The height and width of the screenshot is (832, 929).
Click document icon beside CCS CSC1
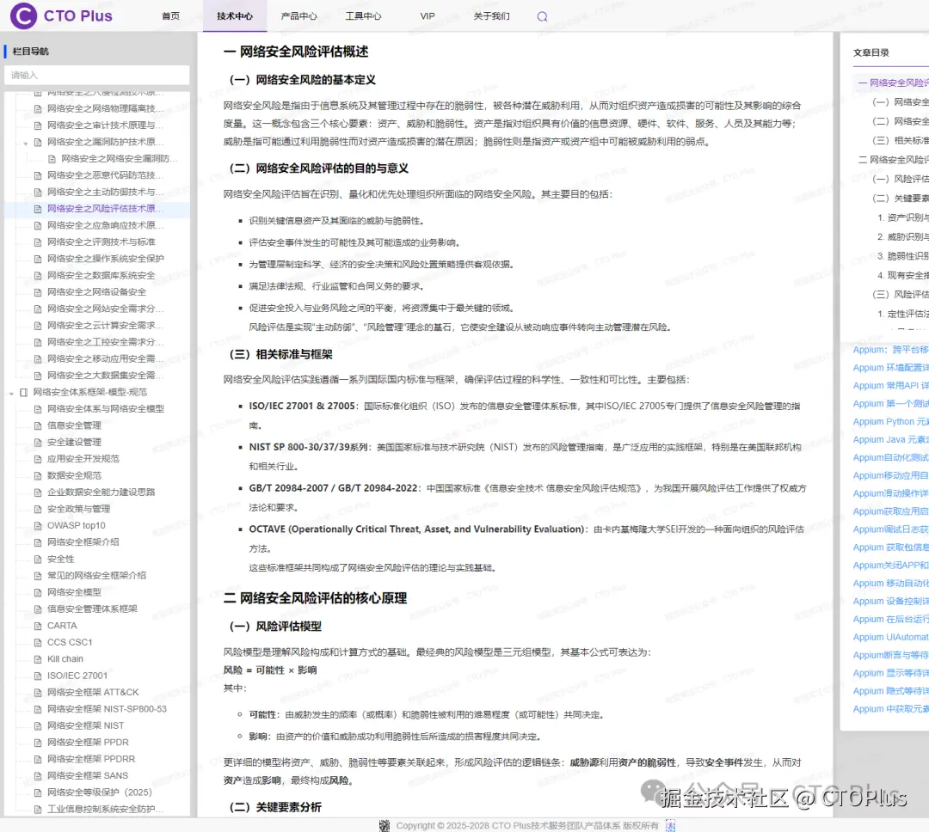[x=38, y=643]
